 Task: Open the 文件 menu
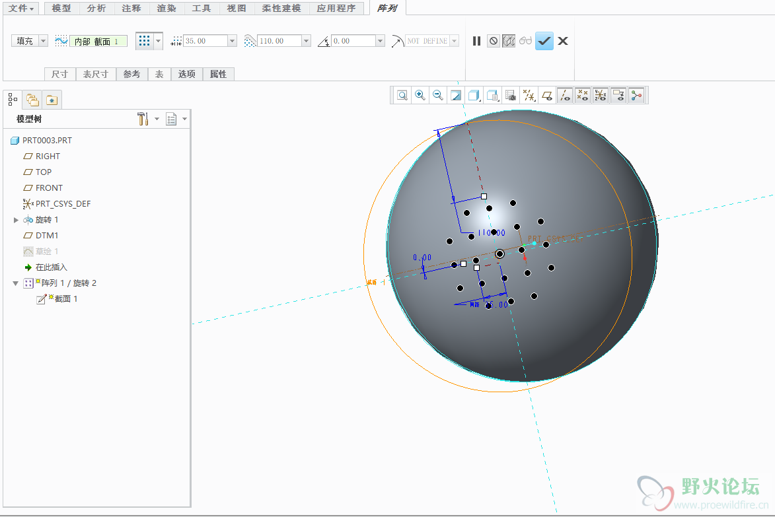pos(21,9)
